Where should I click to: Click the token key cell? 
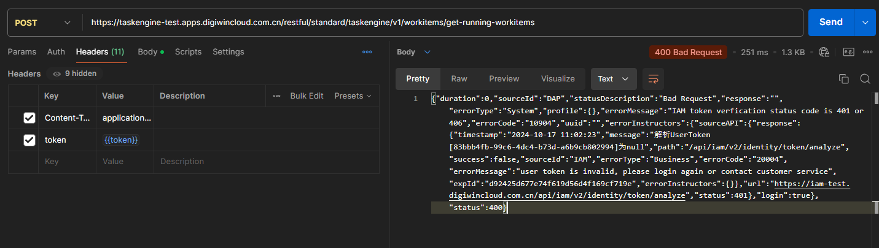coord(67,140)
